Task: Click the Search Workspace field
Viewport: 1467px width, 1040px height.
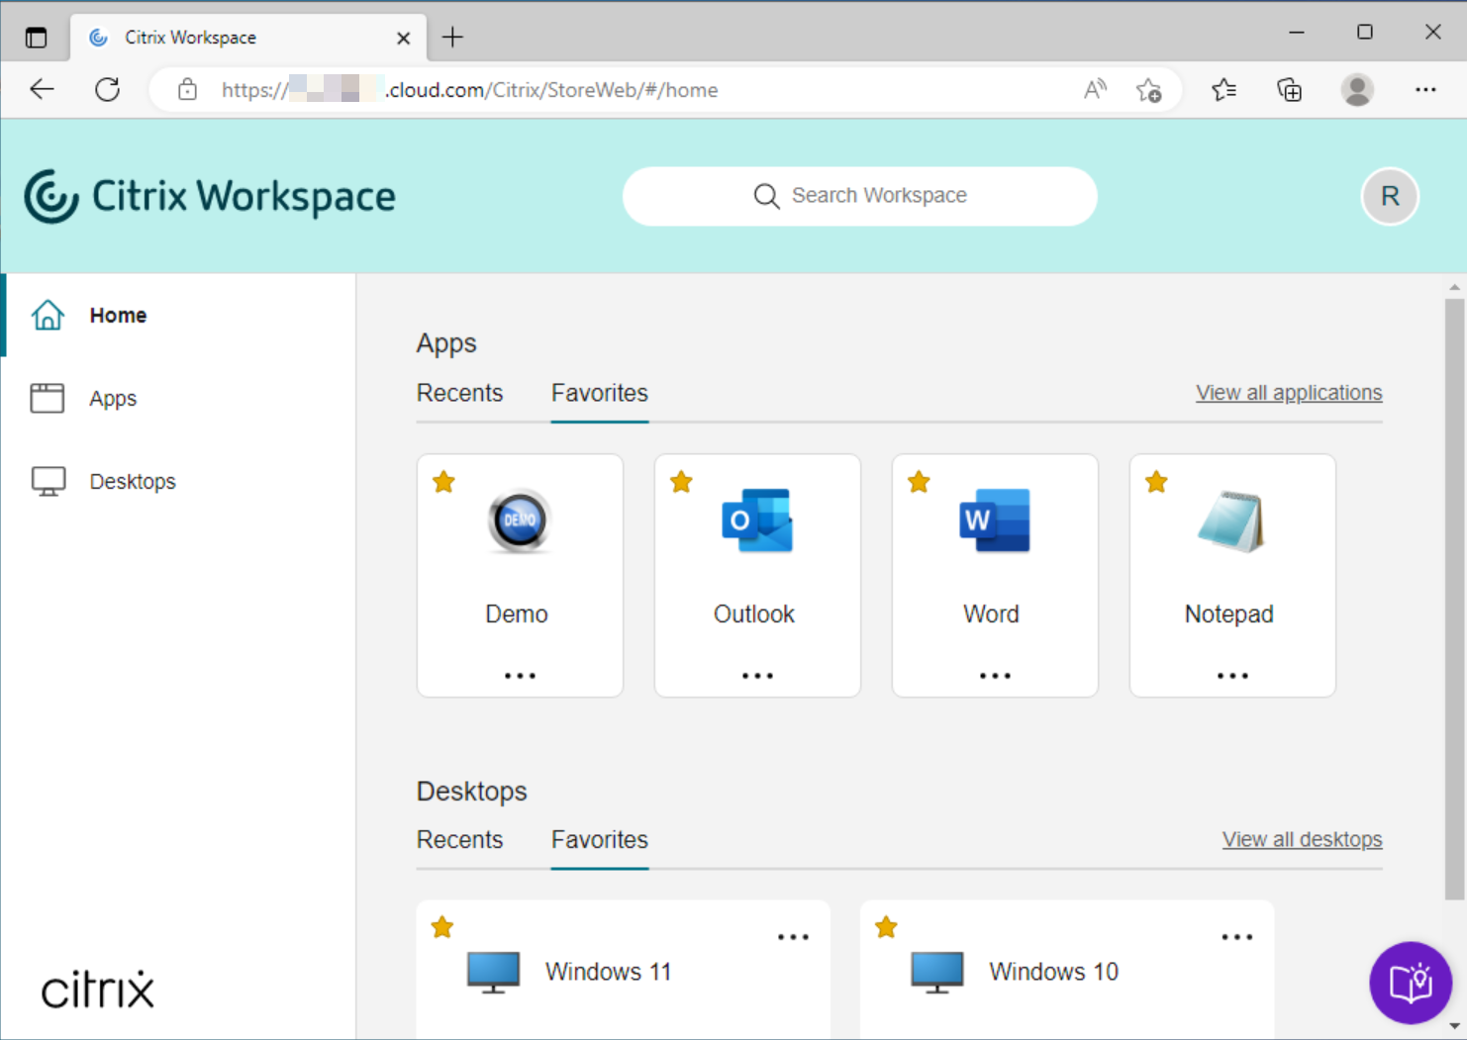Action: (x=859, y=196)
